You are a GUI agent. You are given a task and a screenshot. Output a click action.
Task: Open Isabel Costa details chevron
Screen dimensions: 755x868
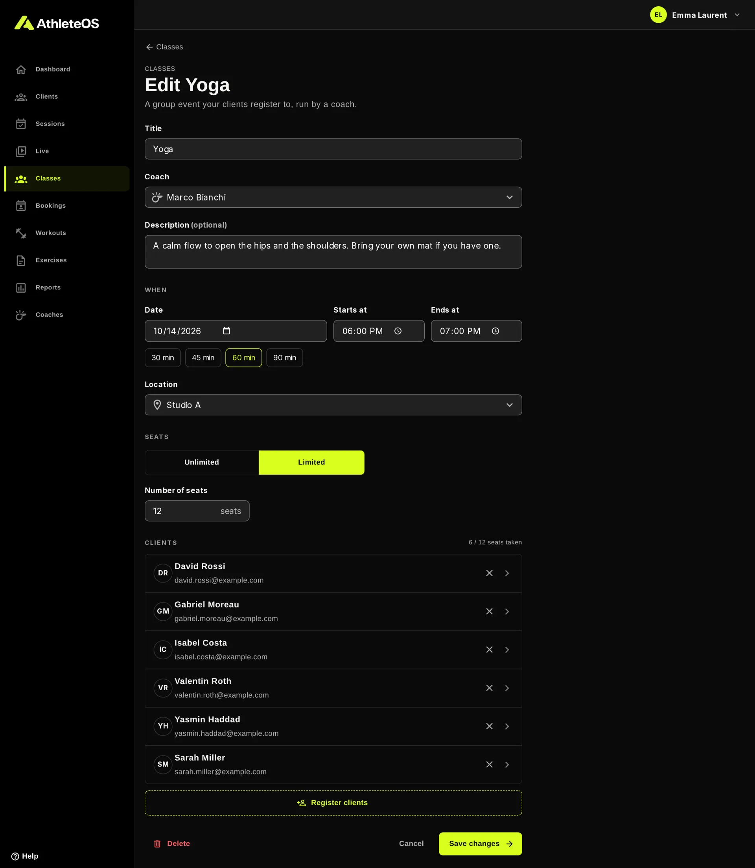click(x=507, y=650)
